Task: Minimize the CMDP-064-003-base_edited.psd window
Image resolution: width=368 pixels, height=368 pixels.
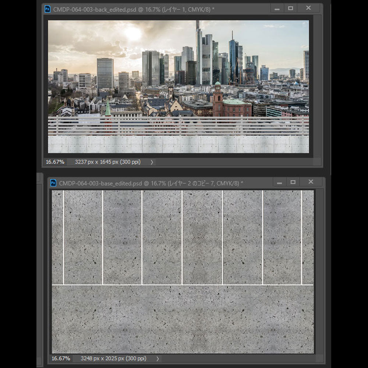Action: click(279, 182)
